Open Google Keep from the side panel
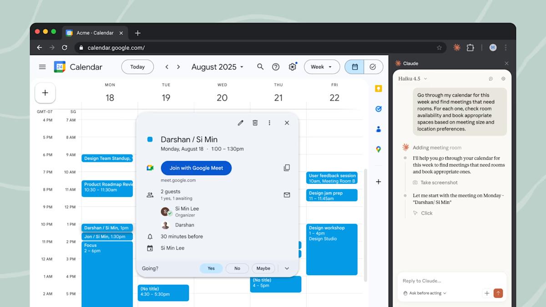The width and height of the screenshot is (546, 307). 378,89
